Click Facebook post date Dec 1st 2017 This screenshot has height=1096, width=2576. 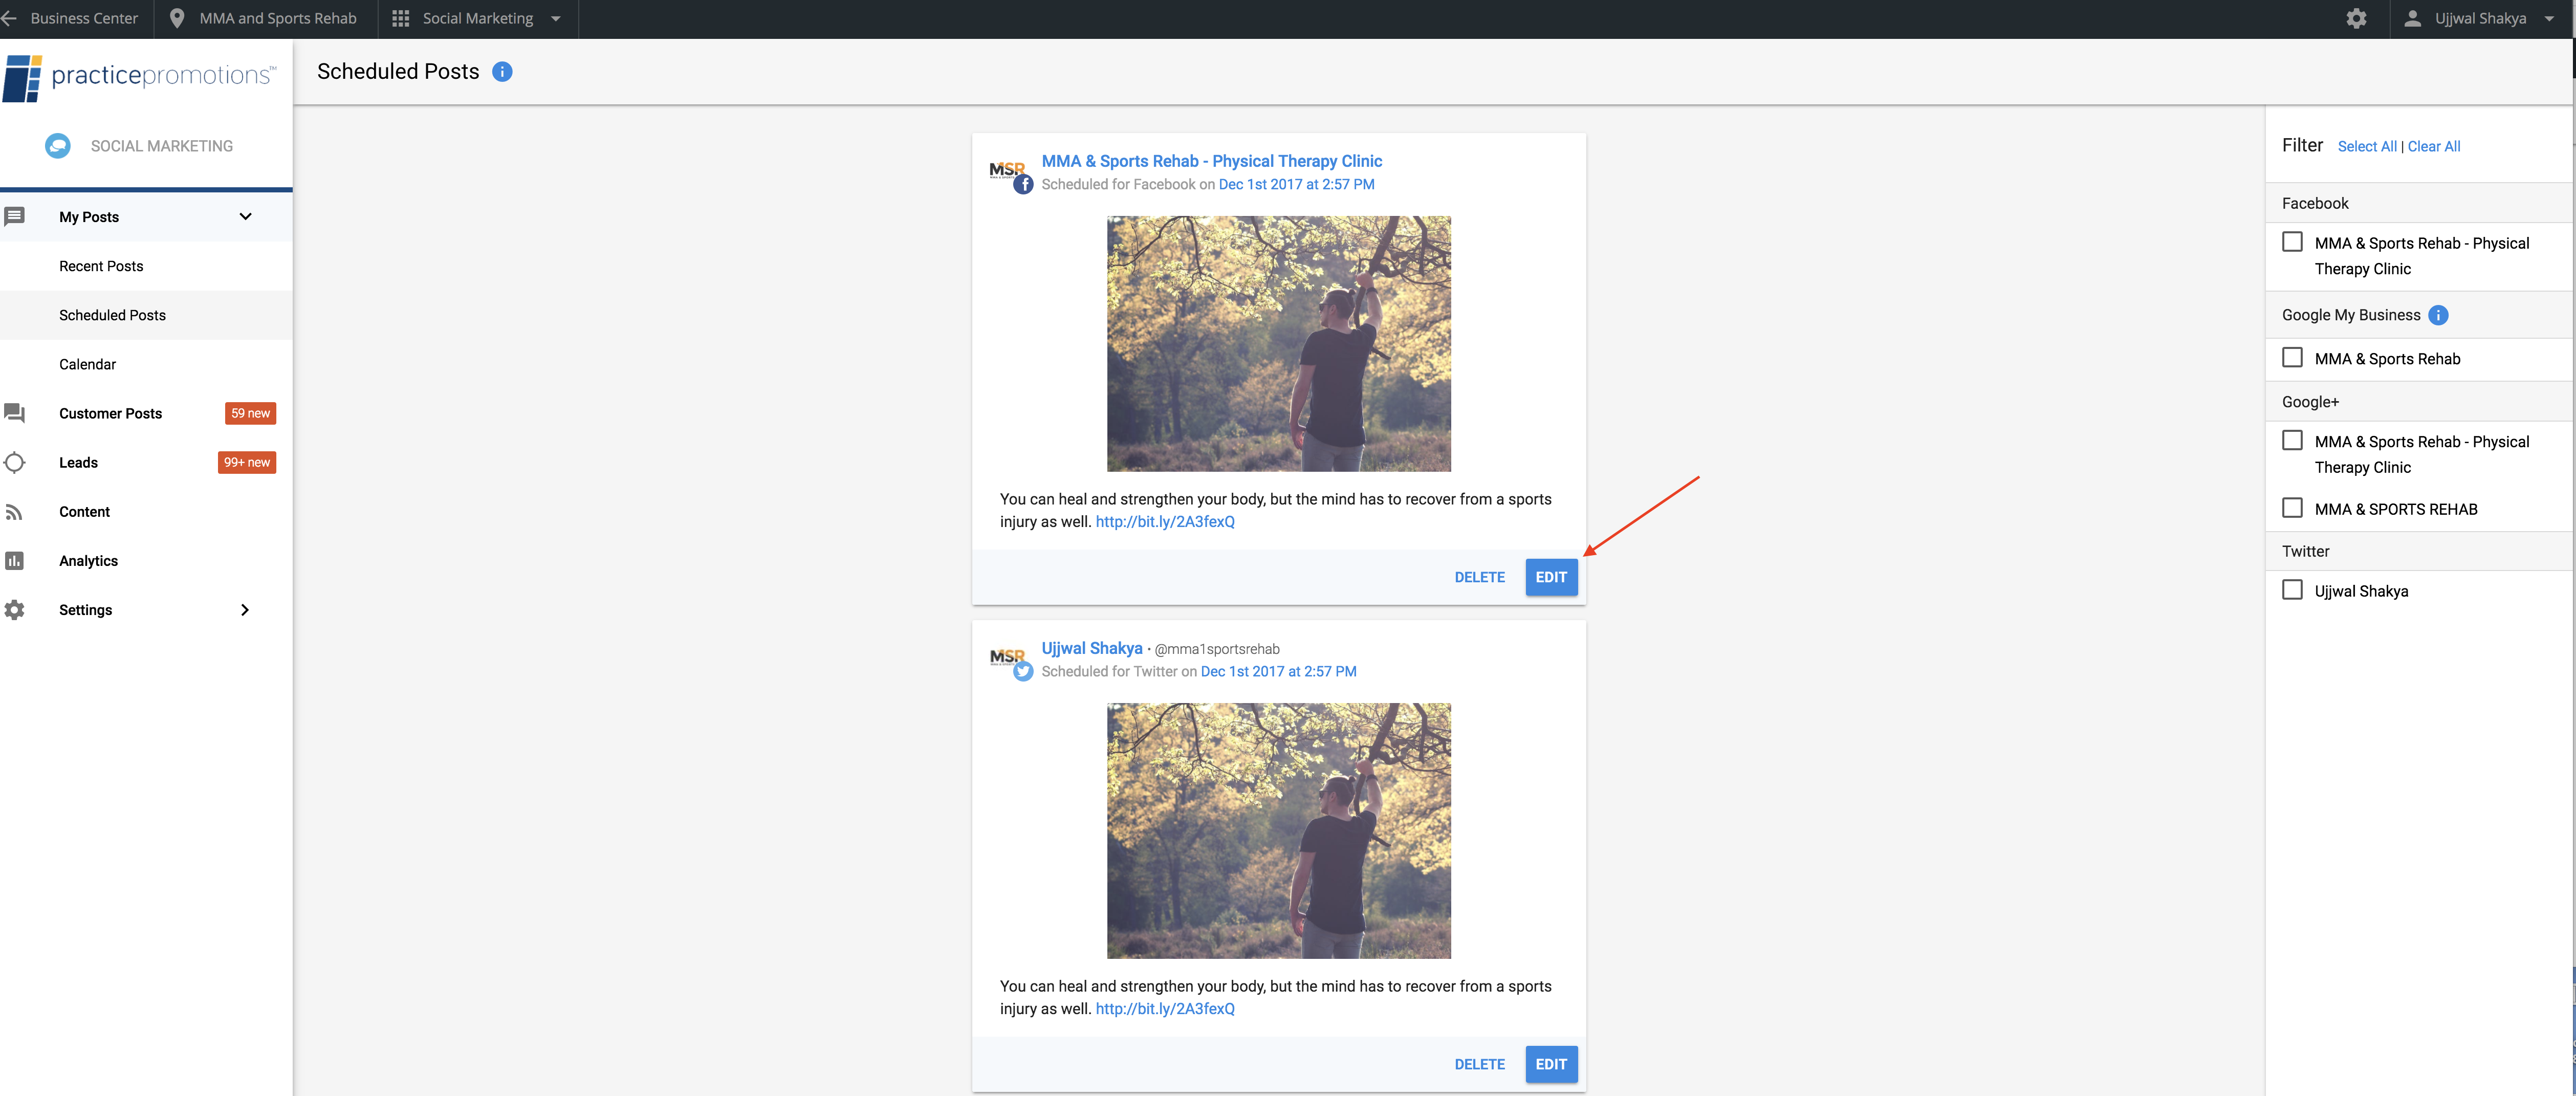(1296, 184)
